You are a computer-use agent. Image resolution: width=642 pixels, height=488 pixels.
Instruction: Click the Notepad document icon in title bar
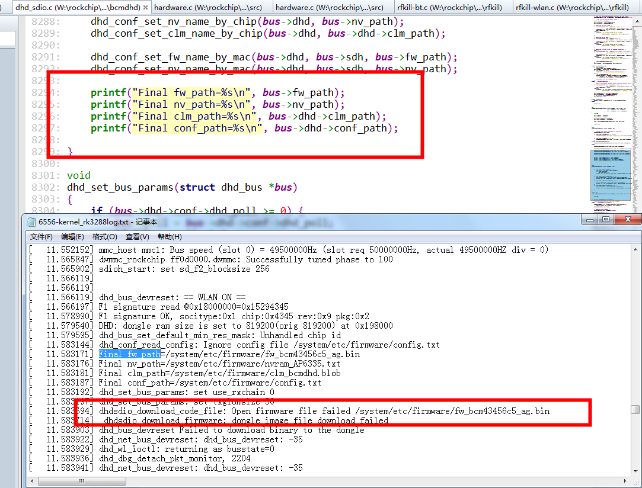coord(31,222)
